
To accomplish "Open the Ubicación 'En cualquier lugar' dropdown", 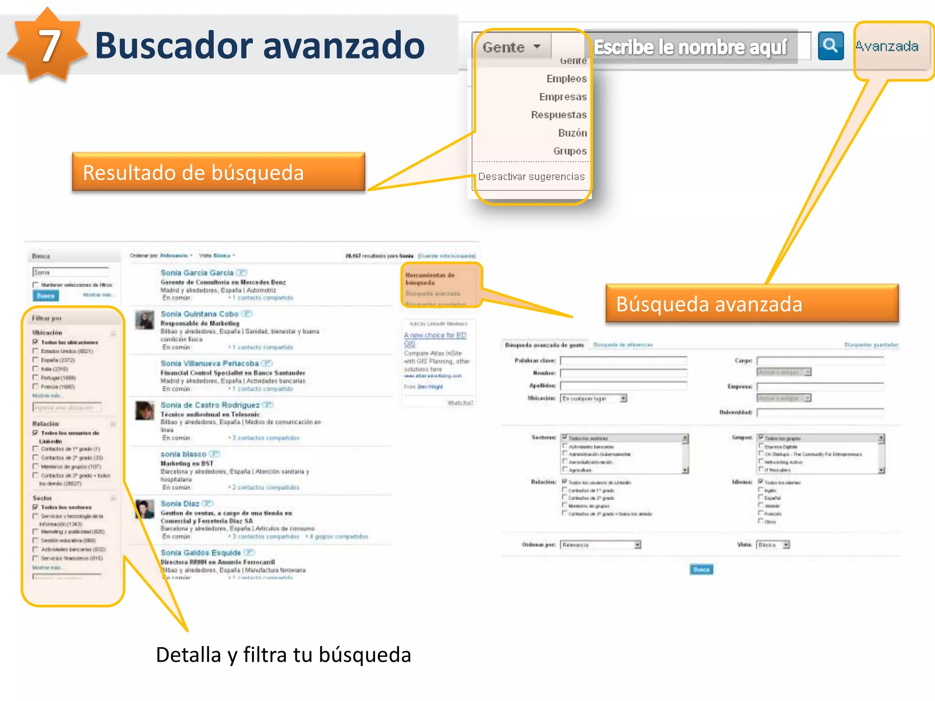I will pyautogui.click(x=594, y=398).
